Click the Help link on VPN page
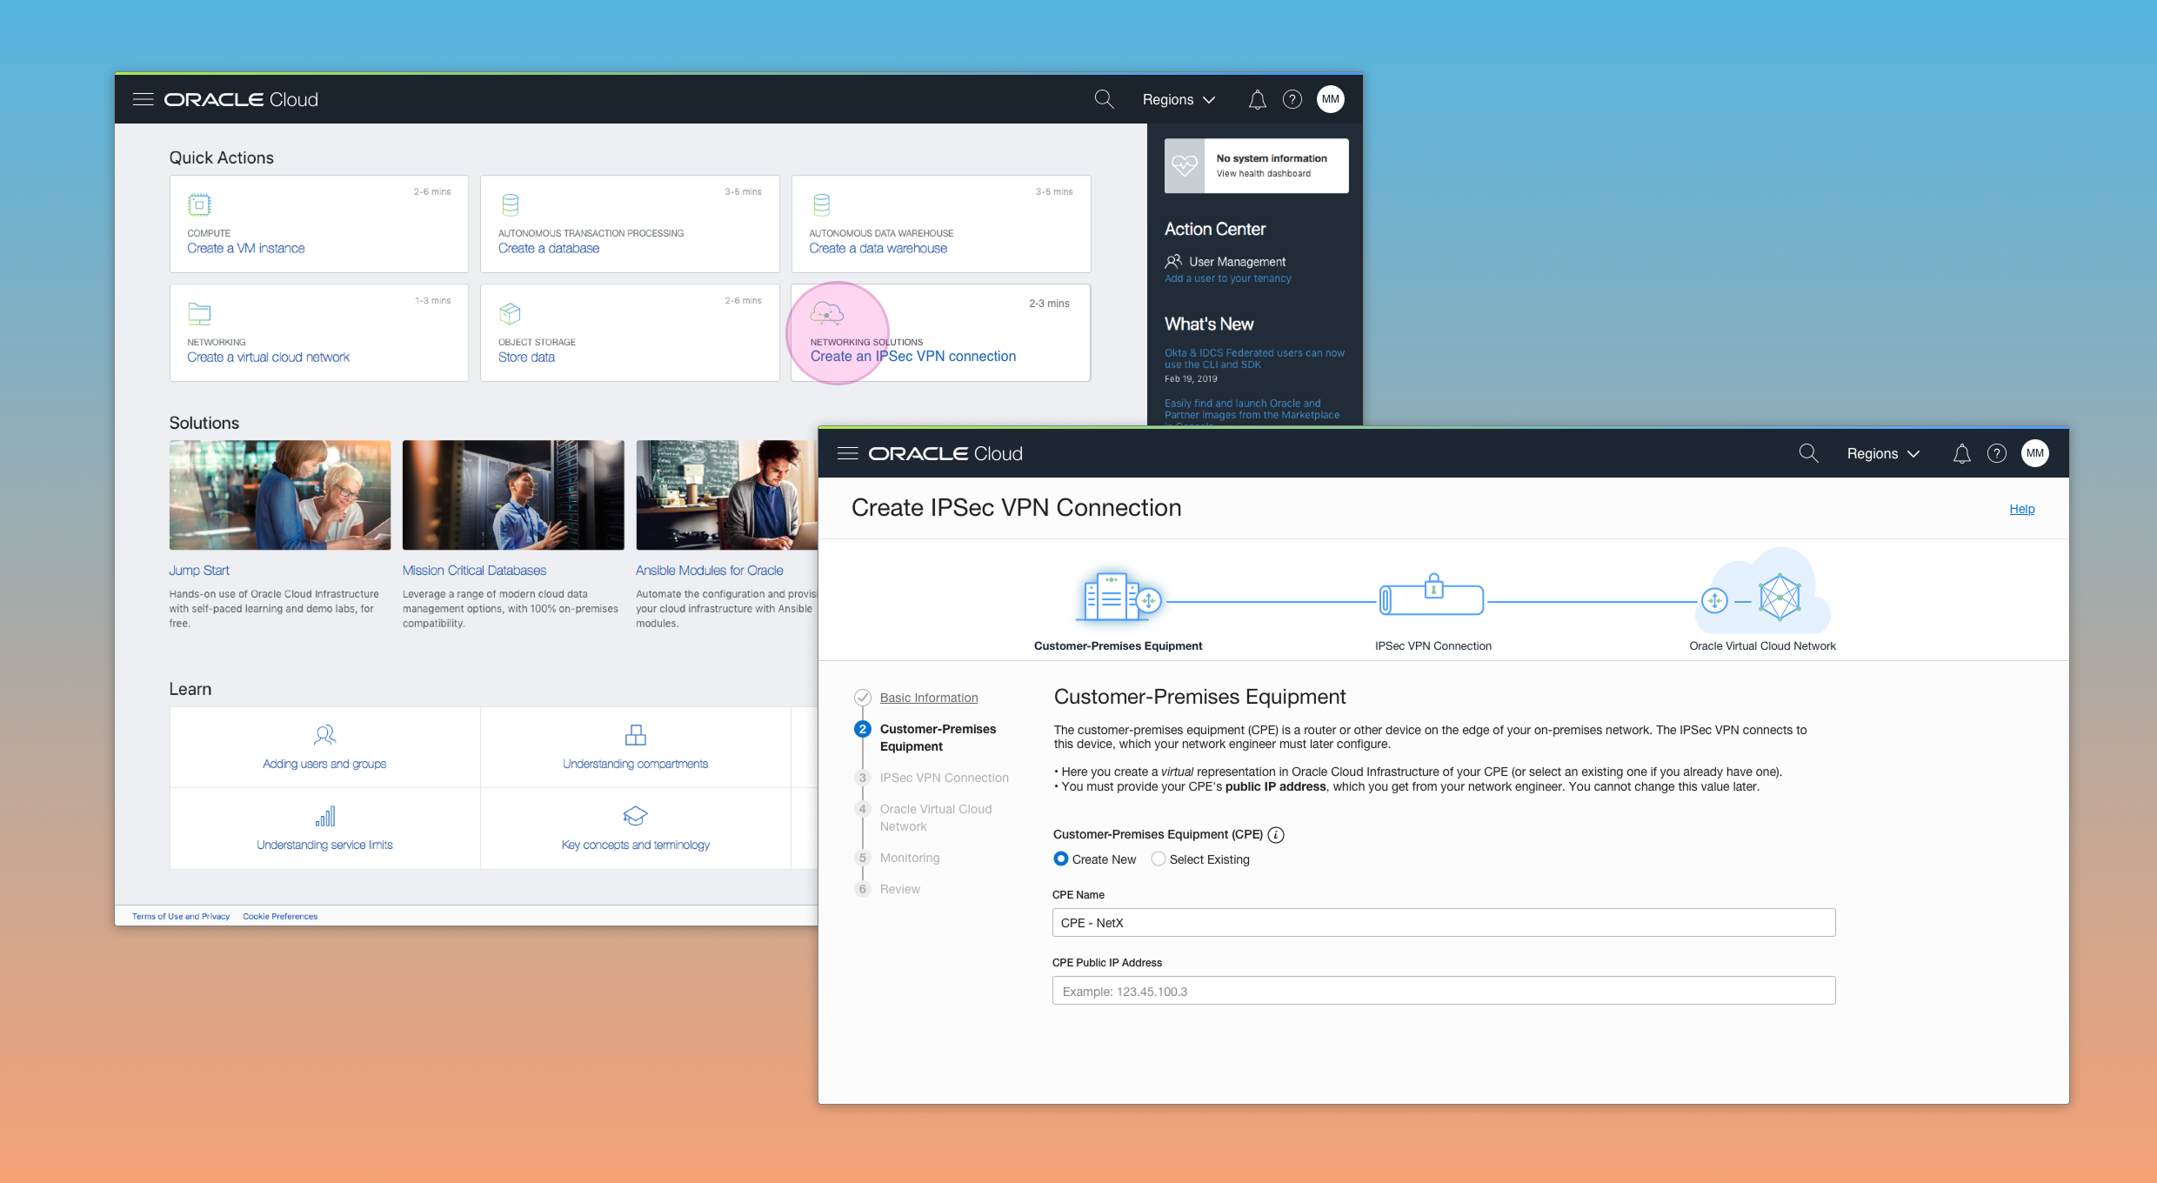 [x=2021, y=509]
